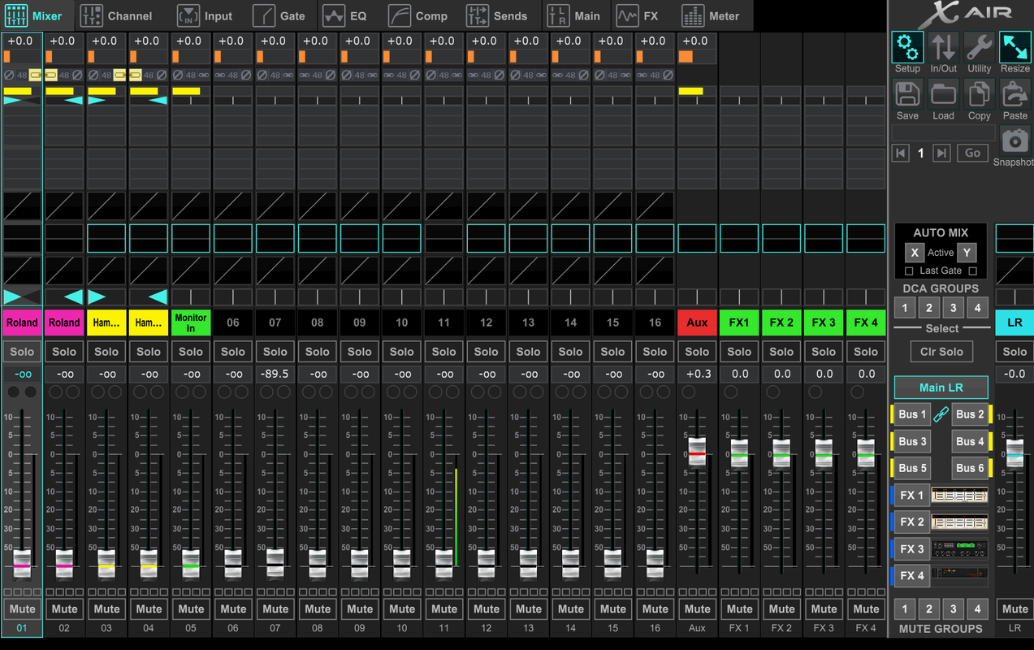
Task: Open the FX 2 effect rack thumbnail
Action: pos(959,522)
